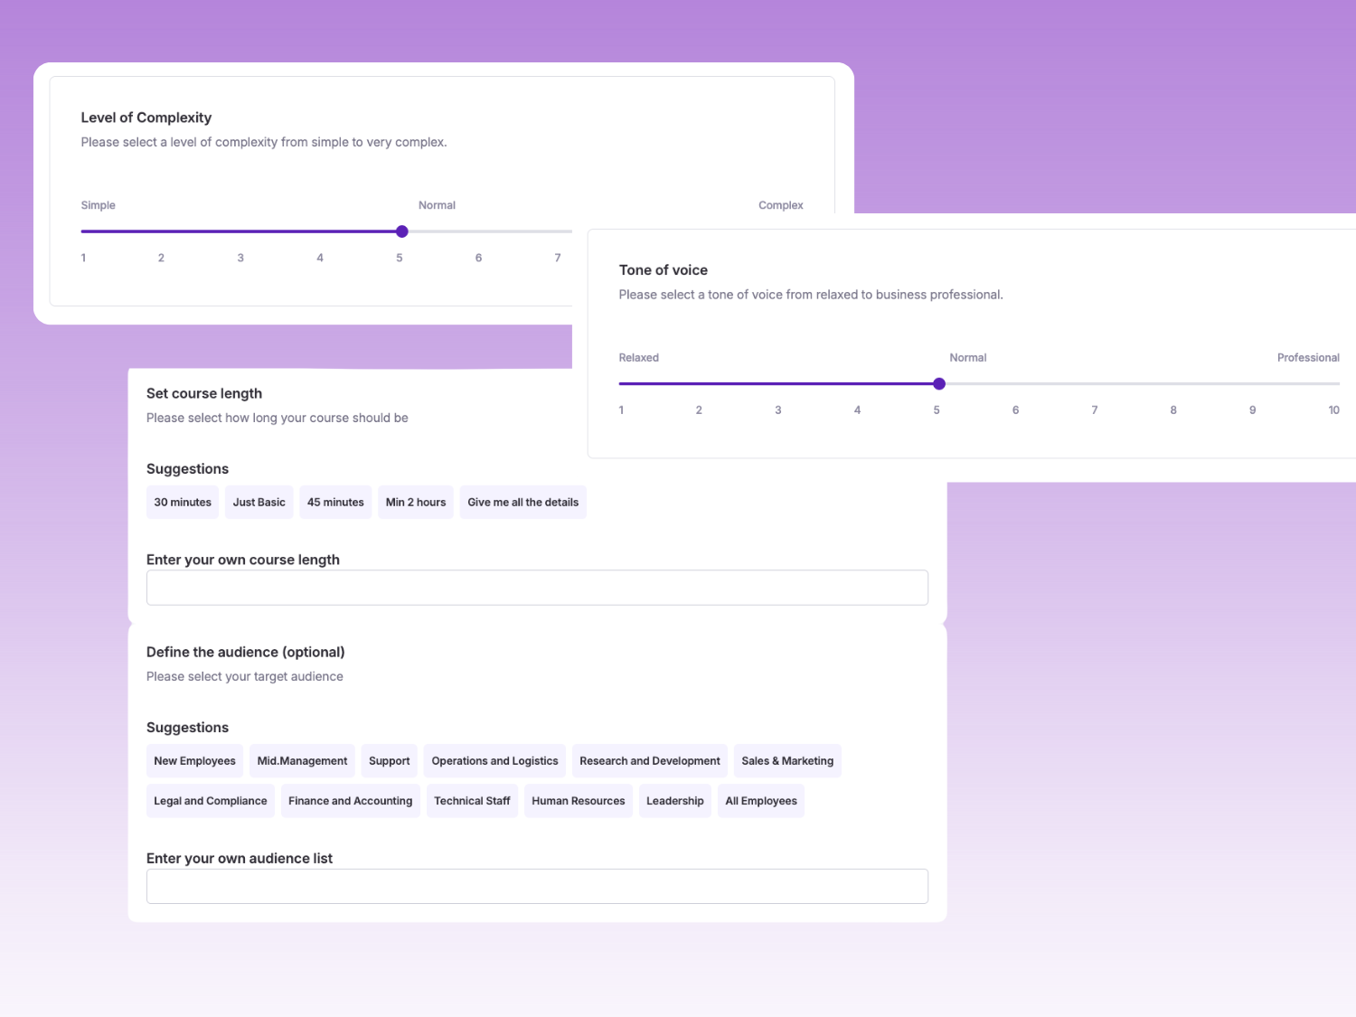Pick the 'Support' audience chip

390,761
